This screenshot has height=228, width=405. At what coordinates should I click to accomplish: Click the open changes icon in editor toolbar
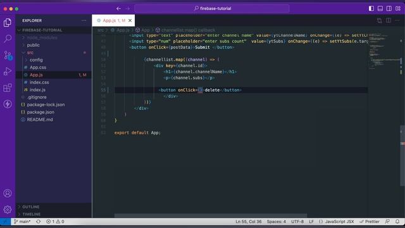[380, 20]
